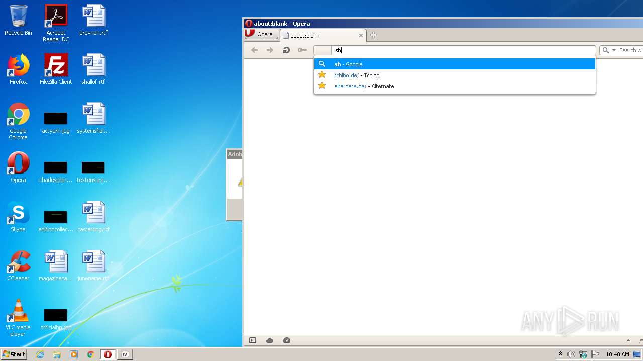This screenshot has width=643, height=361.
Task: Open Action Center flag icon
Action: point(595,354)
